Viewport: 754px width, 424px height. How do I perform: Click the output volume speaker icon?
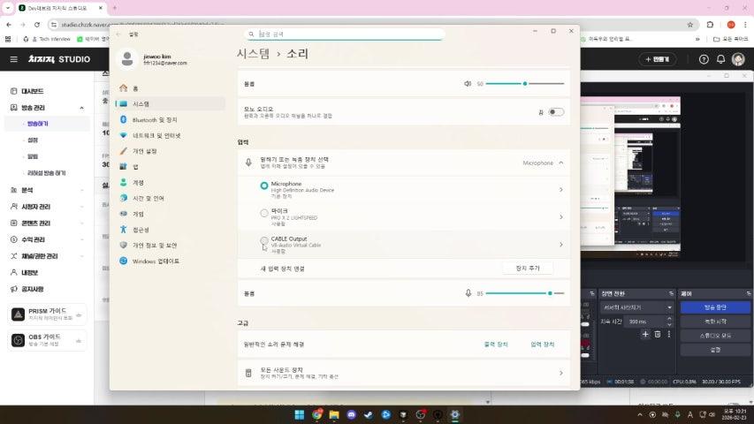tap(468, 84)
